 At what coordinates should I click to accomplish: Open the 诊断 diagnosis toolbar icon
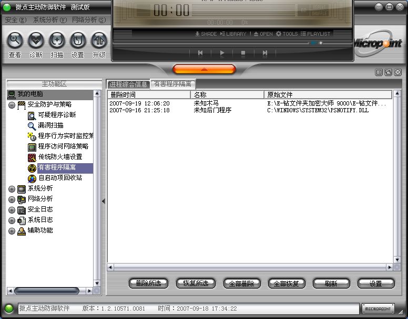coord(36,40)
